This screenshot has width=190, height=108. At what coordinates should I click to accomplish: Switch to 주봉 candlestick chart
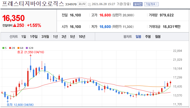(148, 37)
